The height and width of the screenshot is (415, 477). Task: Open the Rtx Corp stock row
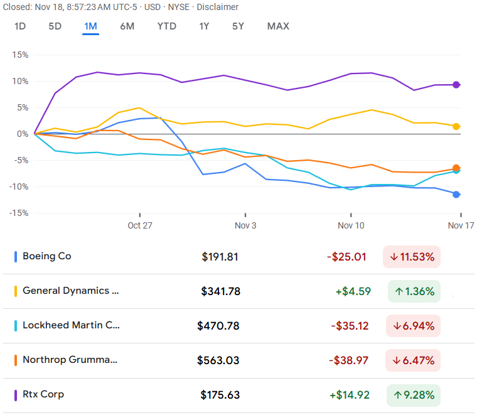click(238, 396)
